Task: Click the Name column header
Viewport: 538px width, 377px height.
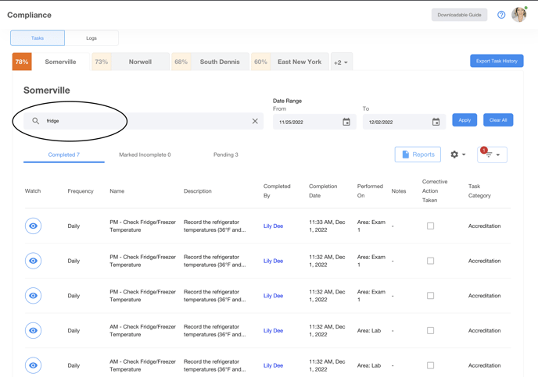Action: point(117,191)
